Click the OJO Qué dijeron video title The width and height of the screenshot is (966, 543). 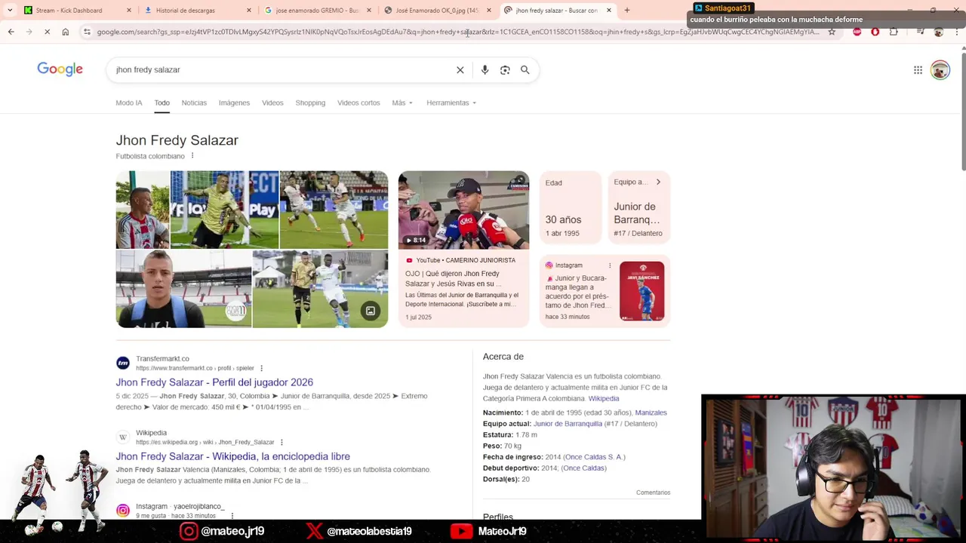(x=452, y=278)
